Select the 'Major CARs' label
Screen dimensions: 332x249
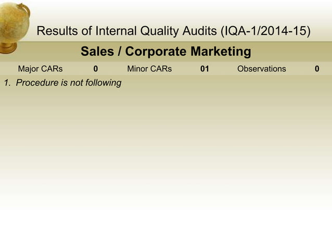[x=40, y=69]
